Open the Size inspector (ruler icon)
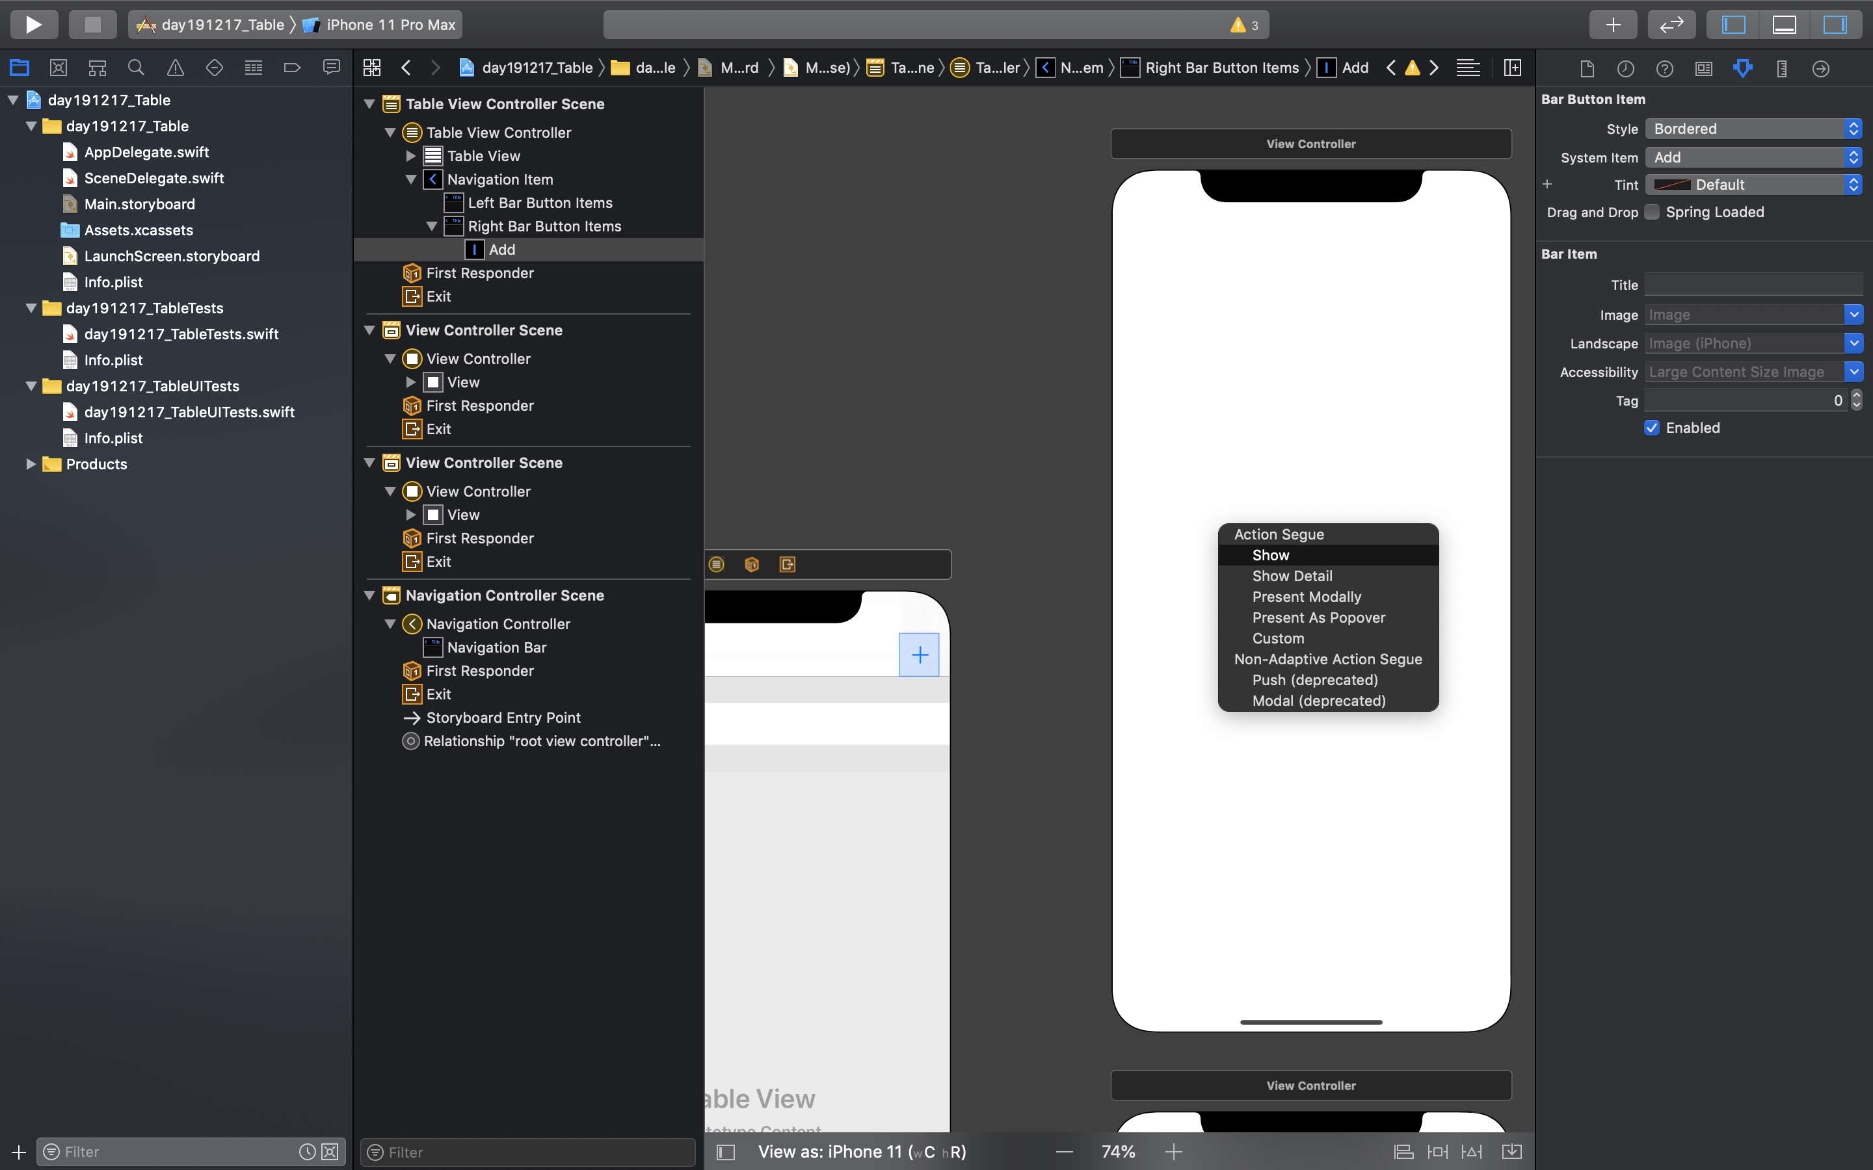1873x1170 pixels. pos(1782,69)
